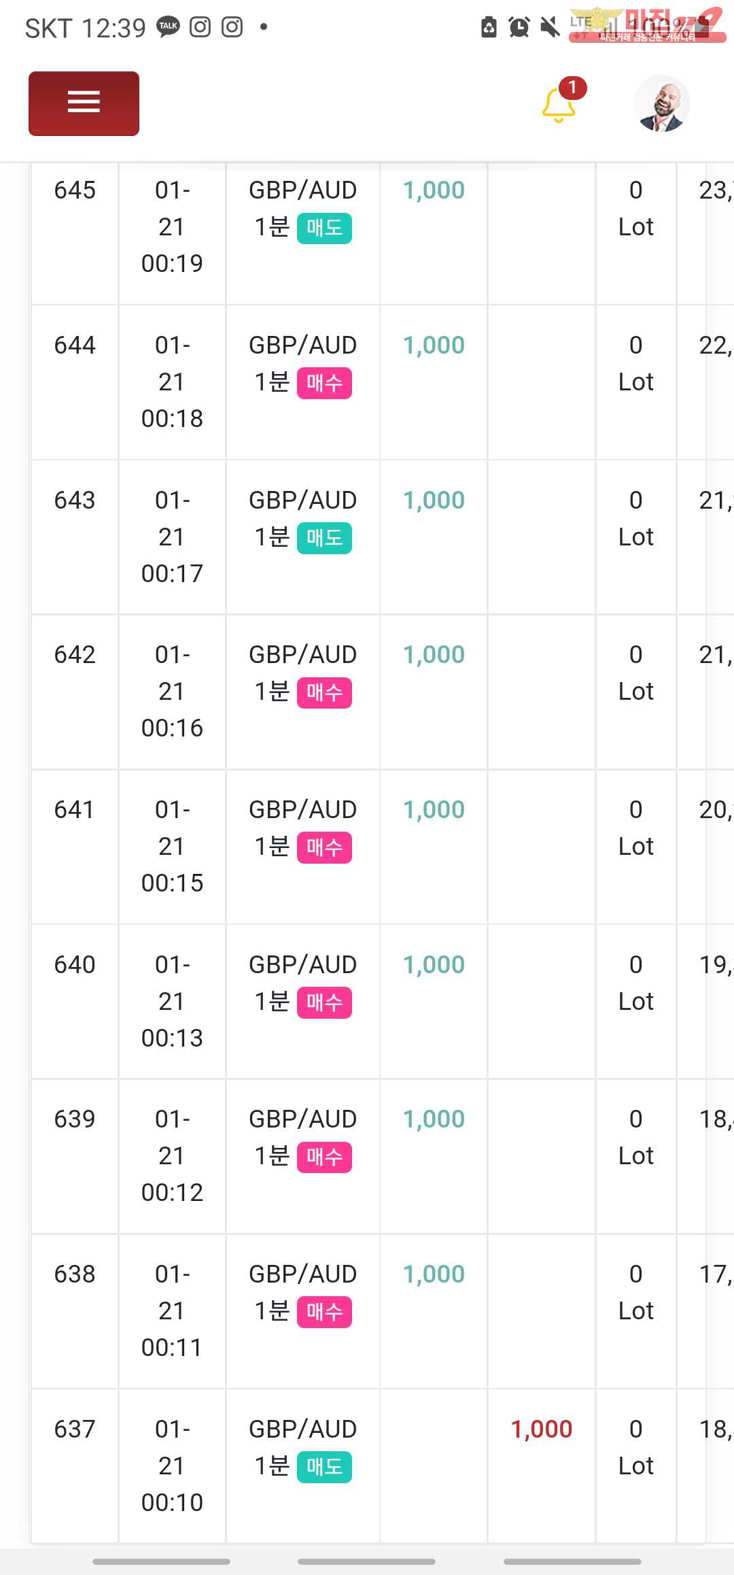The image size is (734, 1575).
Task: Tap the muted sound status icon
Action: pyautogui.click(x=550, y=27)
